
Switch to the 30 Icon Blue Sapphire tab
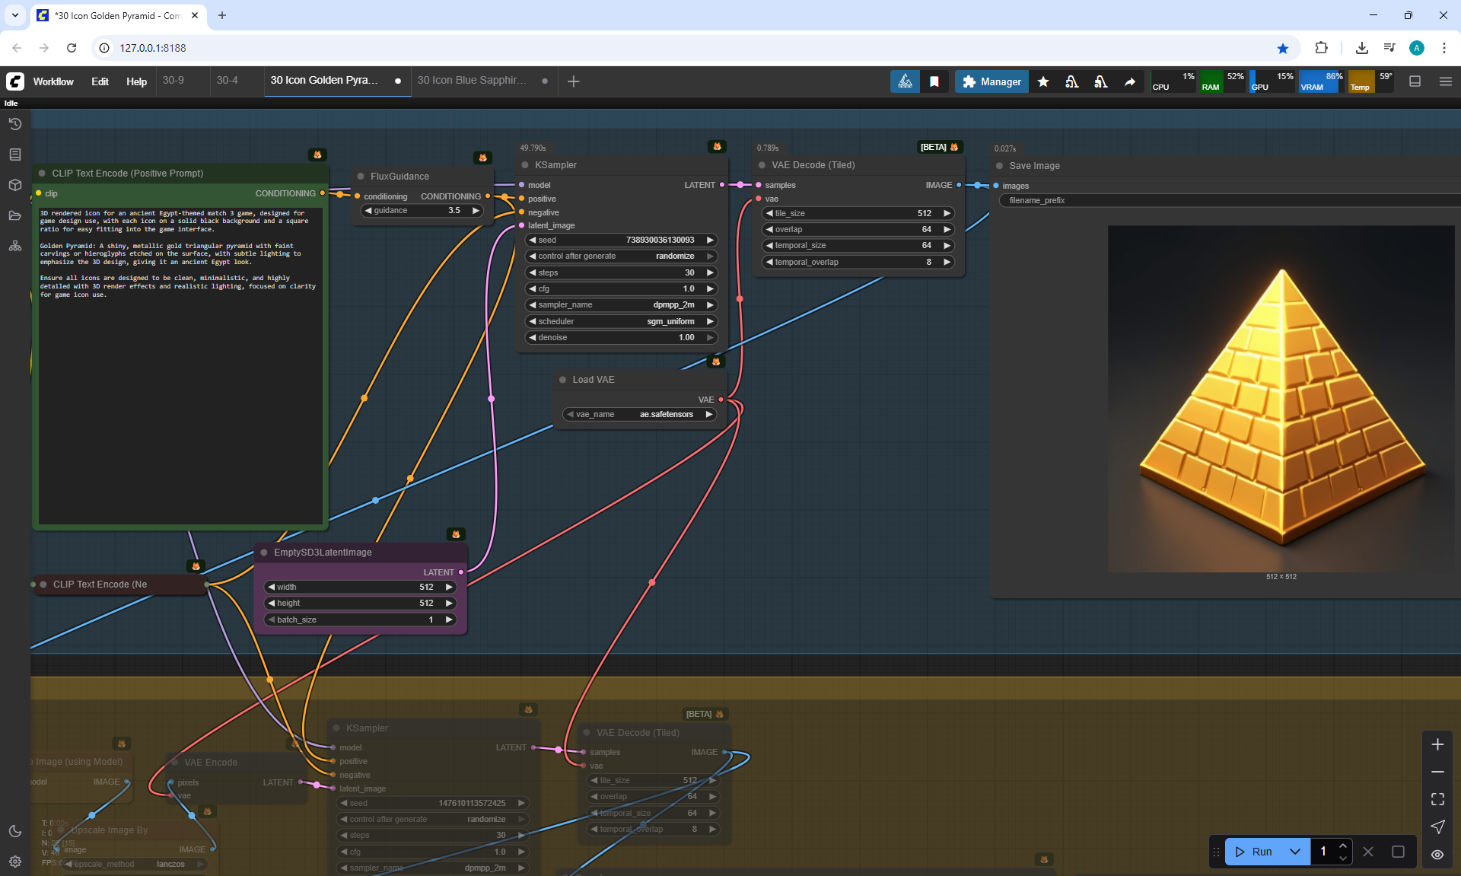tap(472, 80)
